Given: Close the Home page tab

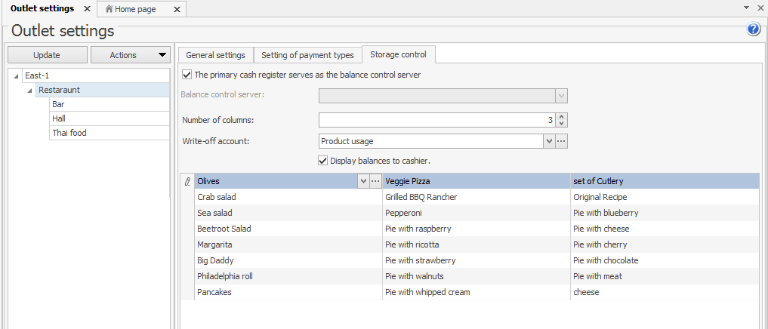Looking at the screenshot, I should (x=177, y=9).
